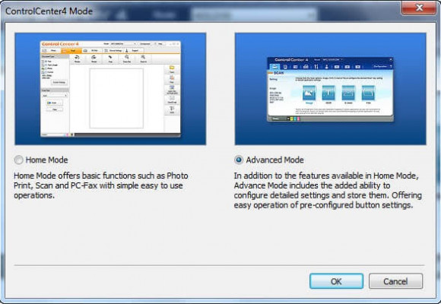Viewport: 441px width, 304px height.
Task: Click the scanner tab icon in Advanced preview
Action: 274,67
